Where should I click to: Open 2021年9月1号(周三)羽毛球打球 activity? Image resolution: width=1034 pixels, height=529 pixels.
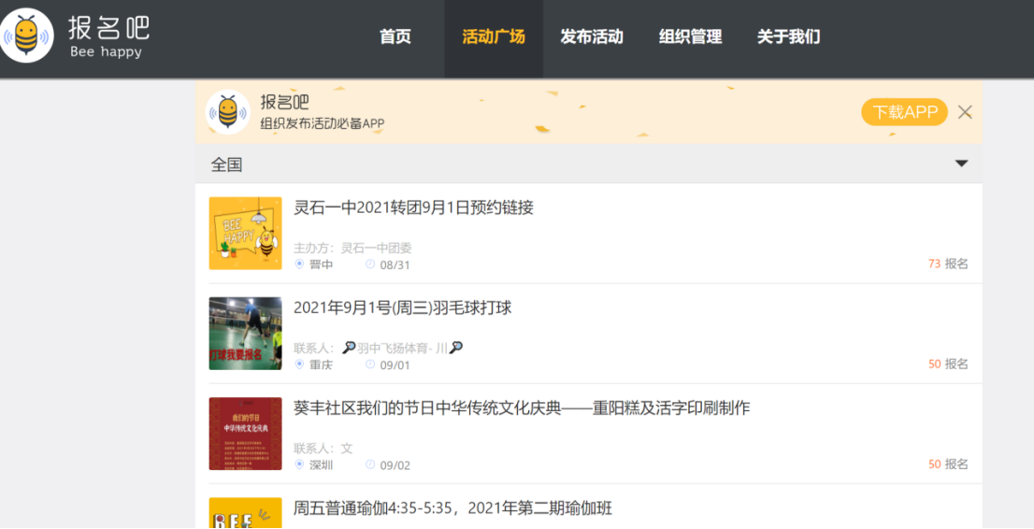pyautogui.click(x=403, y=308)
